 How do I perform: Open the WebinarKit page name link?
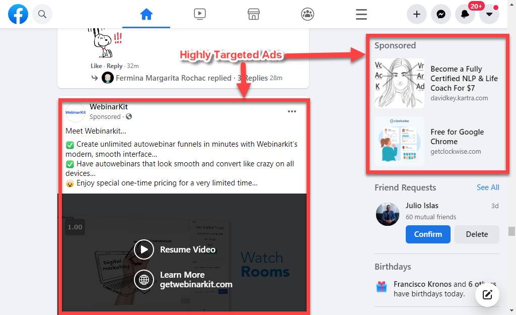pos(109,107)
